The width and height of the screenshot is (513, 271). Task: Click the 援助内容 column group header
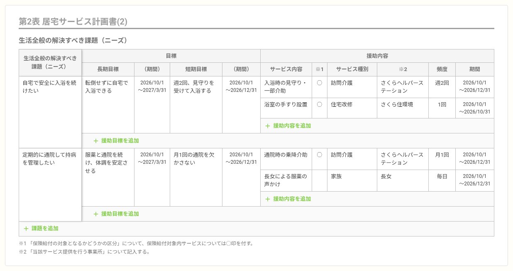click(377, 56)
